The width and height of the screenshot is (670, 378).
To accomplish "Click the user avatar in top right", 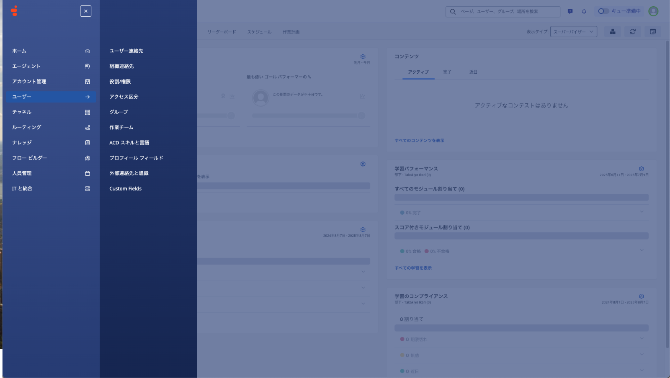I will [x=653, y=11].
